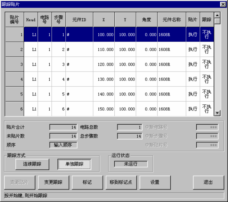Screen dimensions: 228x202
Task: Select row header number 3
Action: (15, 64)
